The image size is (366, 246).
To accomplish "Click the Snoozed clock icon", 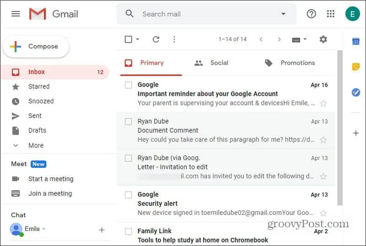I will pos(16,101).
